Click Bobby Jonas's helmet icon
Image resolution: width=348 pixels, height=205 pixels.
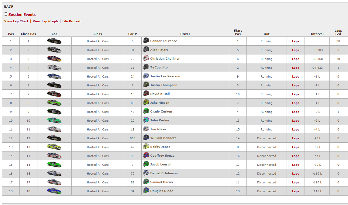146,147
